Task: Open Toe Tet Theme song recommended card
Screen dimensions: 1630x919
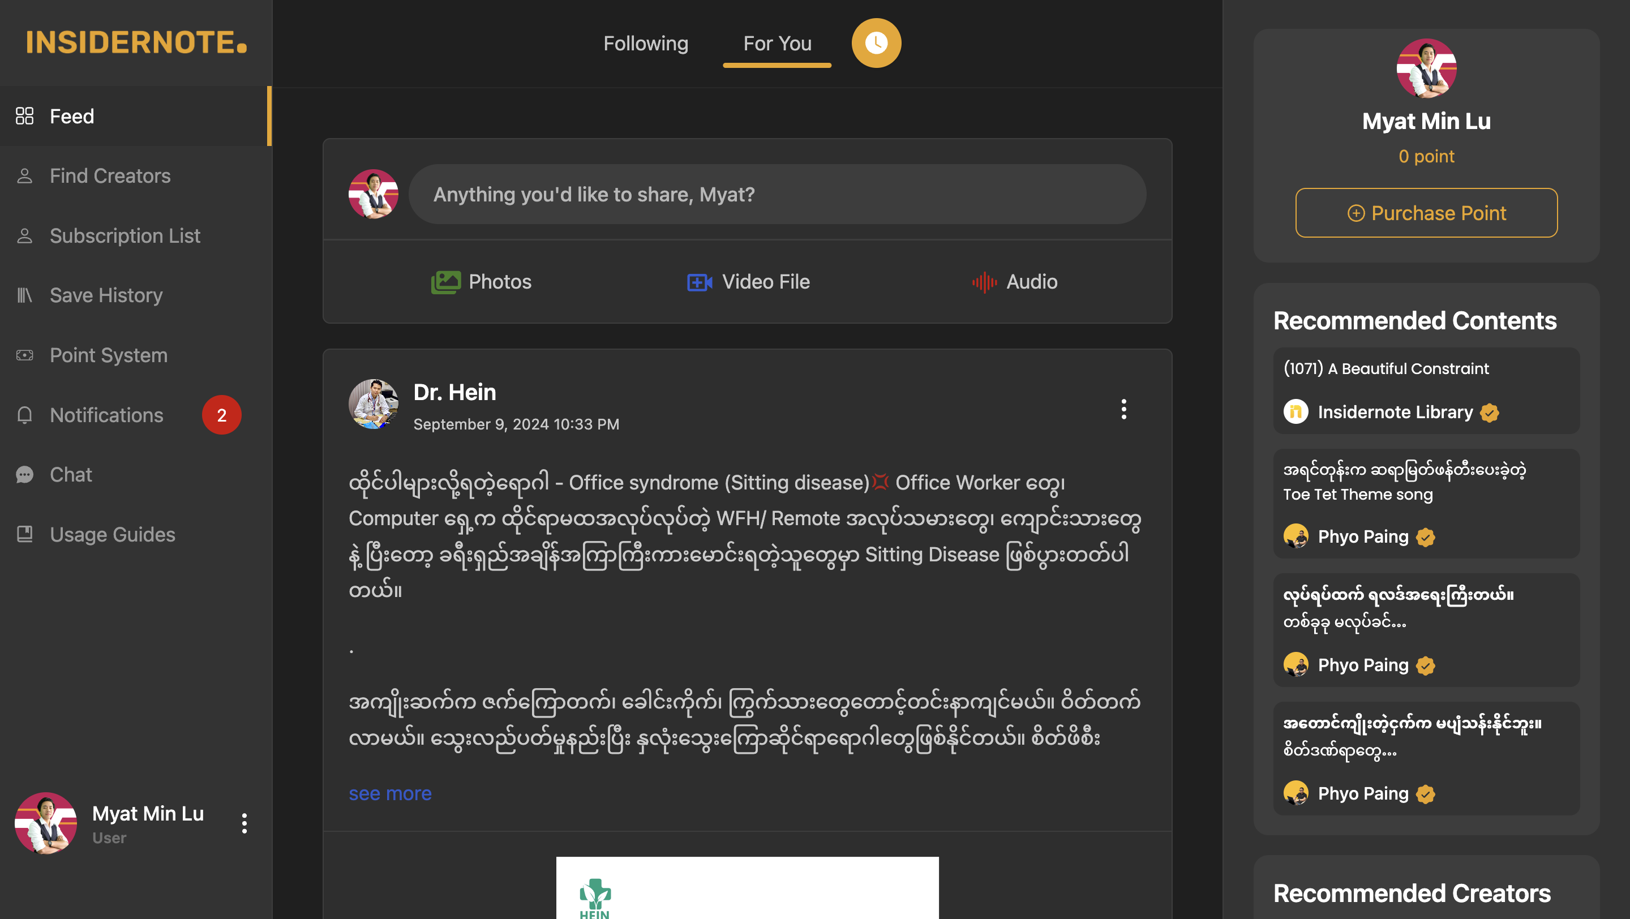Action: click(x=1426, y=504)
